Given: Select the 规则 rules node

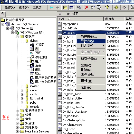Looking at the screenshot, I should (x=38, y=70).
